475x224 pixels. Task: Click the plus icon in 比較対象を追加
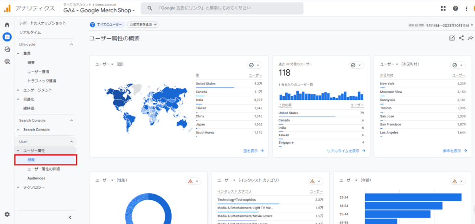(x=155, y=25)
